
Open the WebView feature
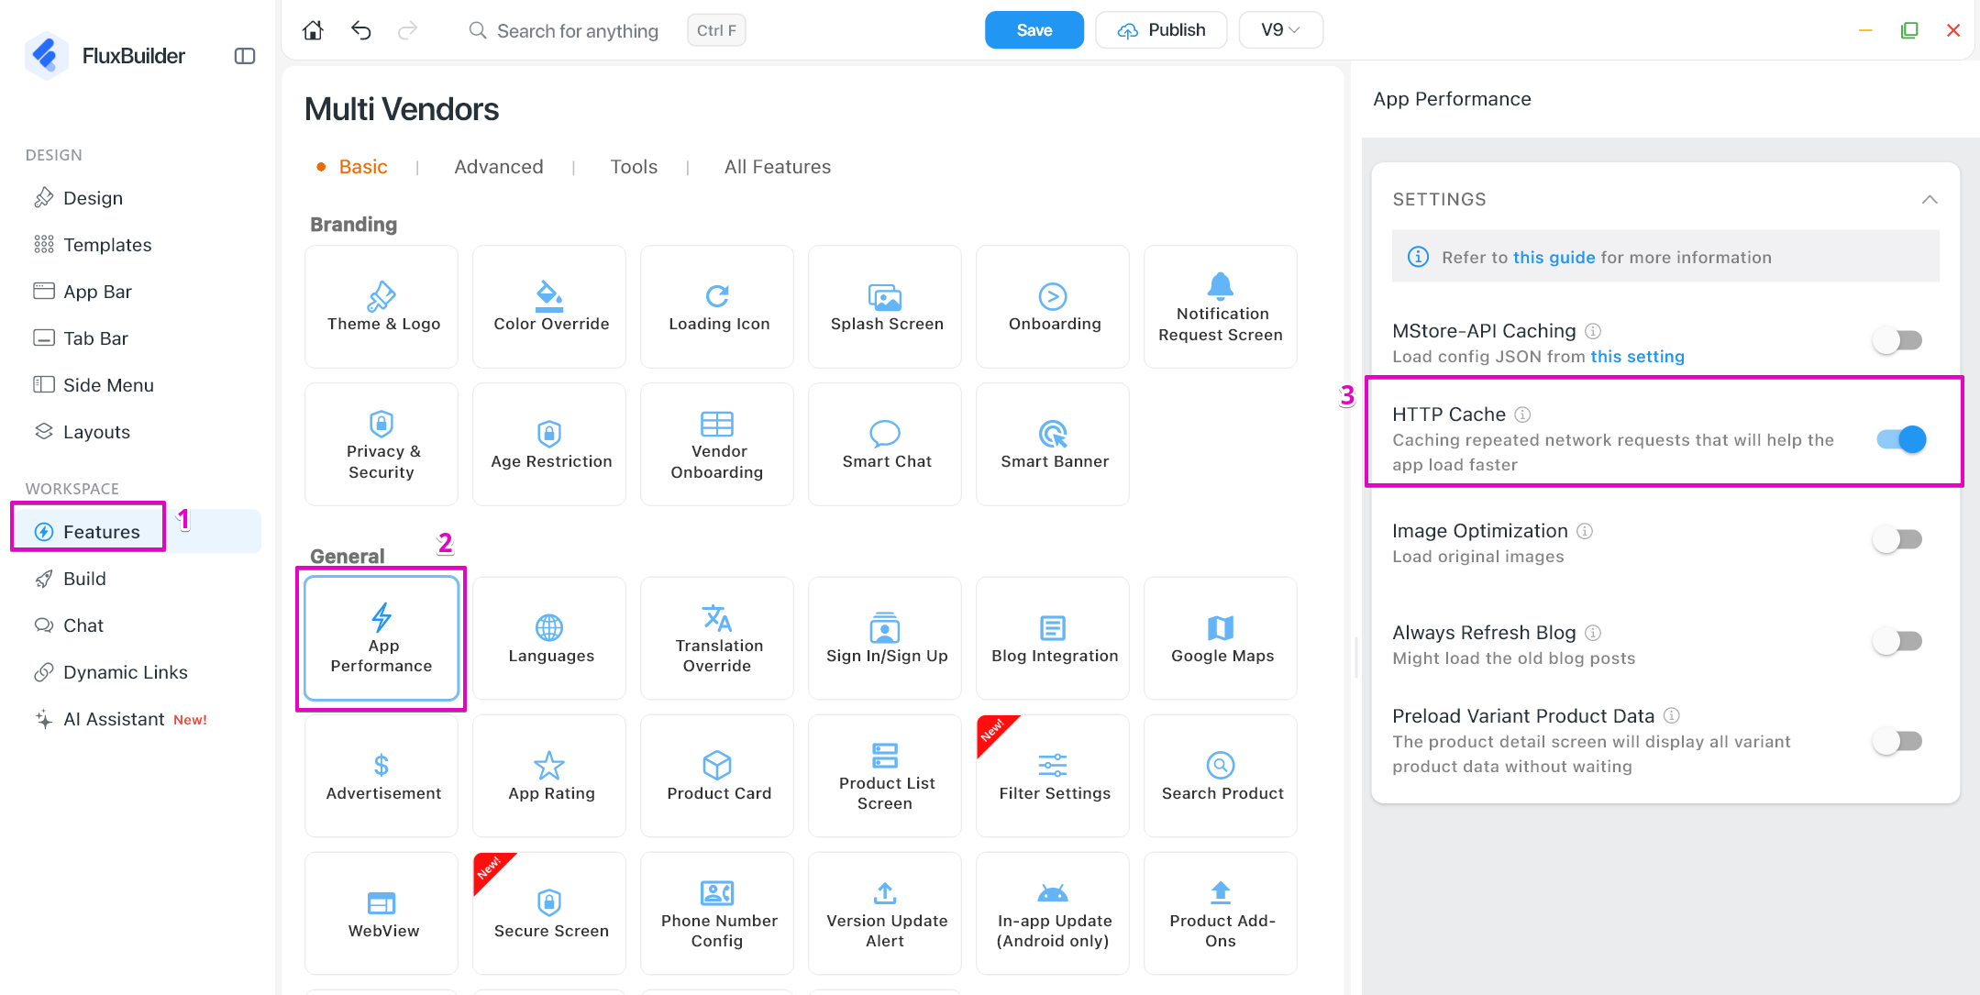point(382,913)
